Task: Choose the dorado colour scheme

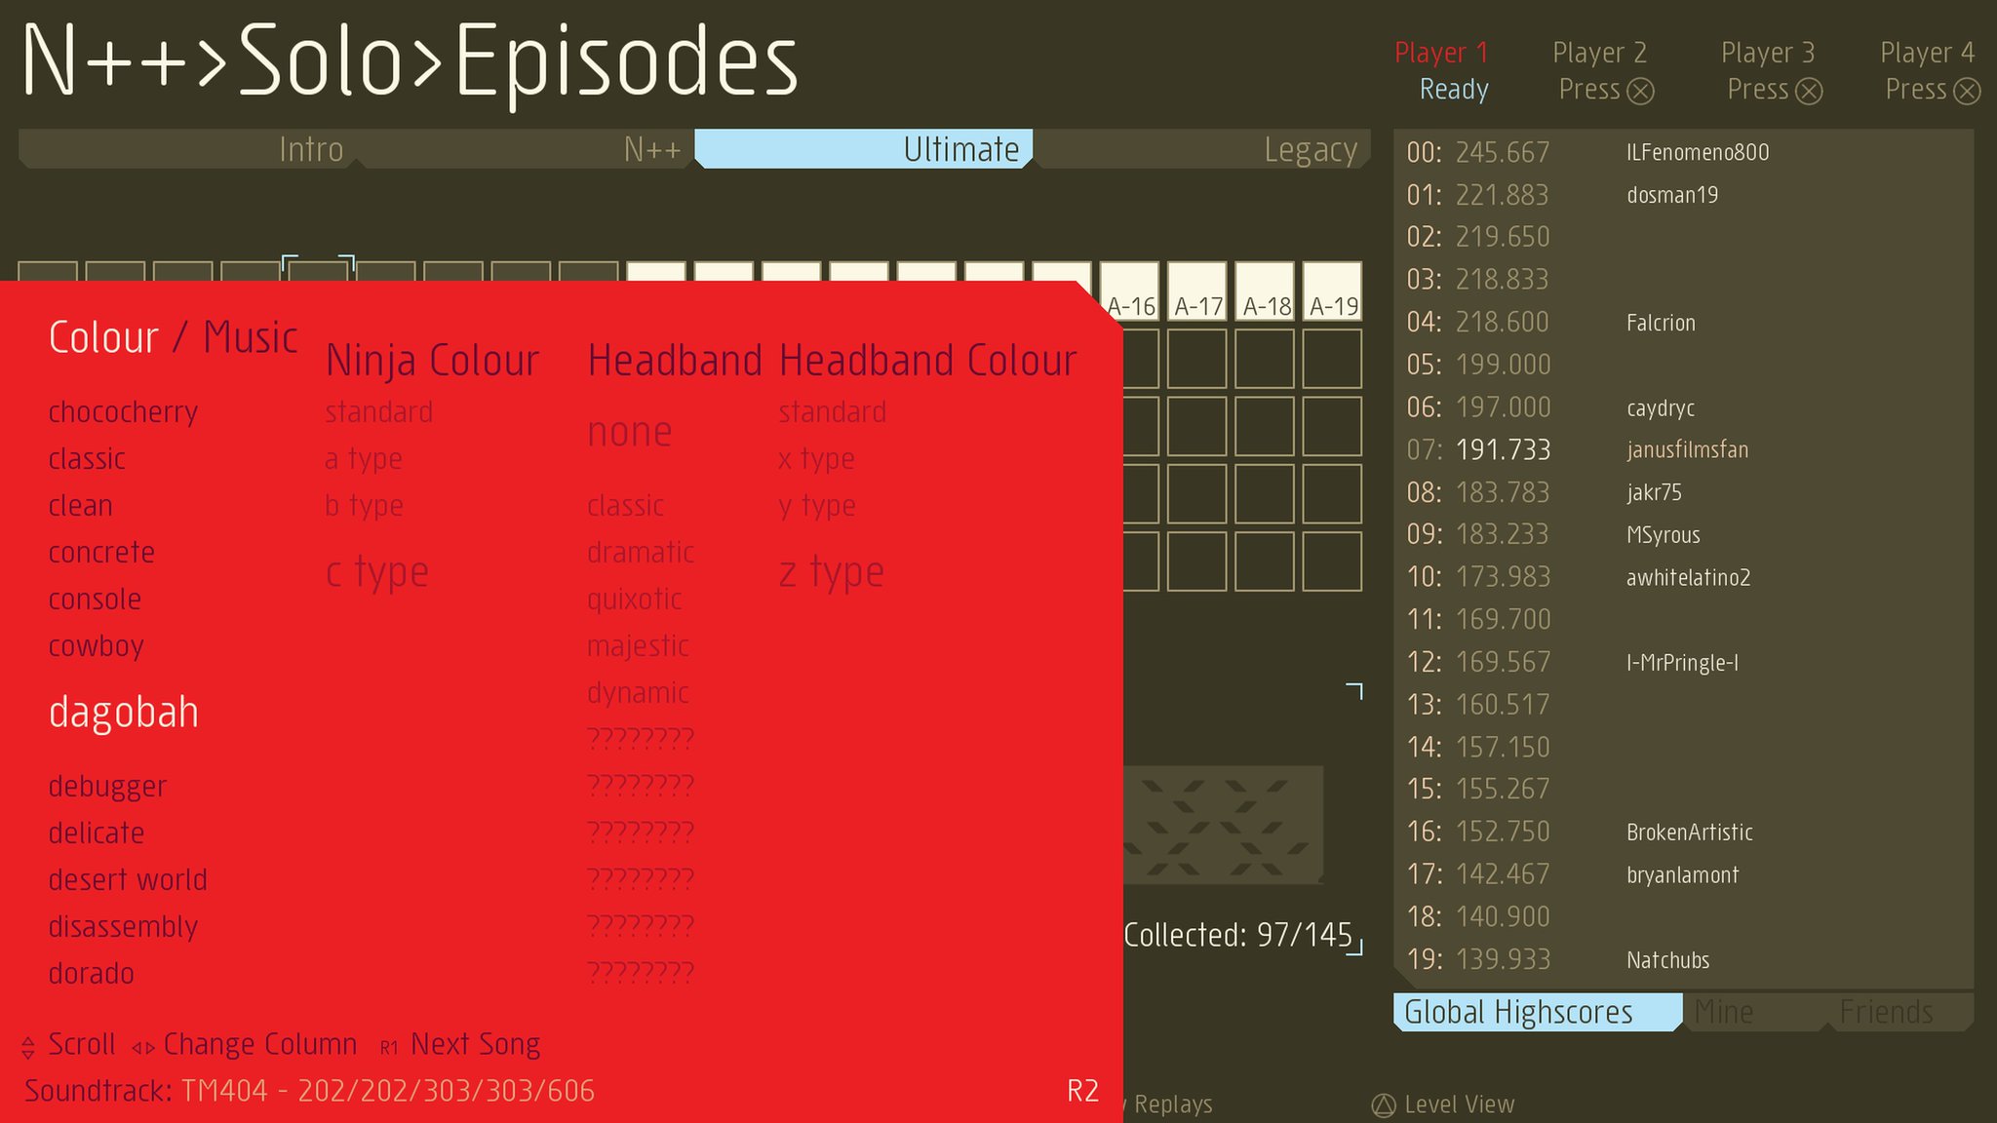Action: coord(91,974)
